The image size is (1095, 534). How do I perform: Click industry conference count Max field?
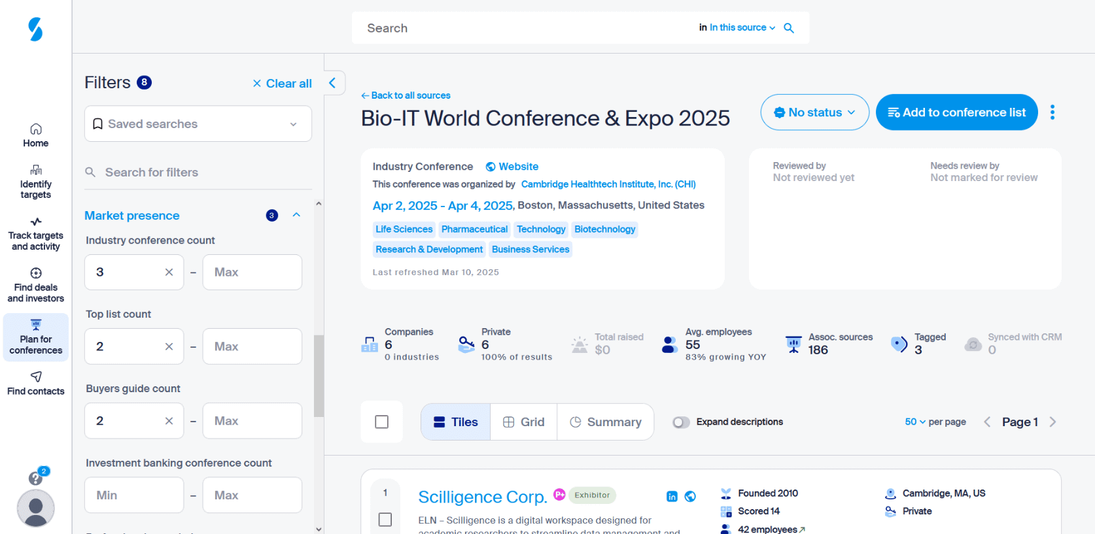(x=252, y=272)
